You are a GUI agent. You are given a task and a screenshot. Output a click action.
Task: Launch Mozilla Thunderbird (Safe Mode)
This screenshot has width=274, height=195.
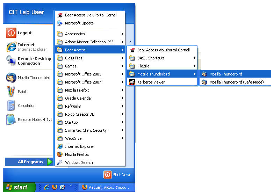(236, 82)
